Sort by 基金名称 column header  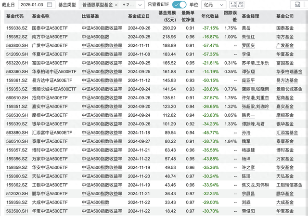(40, 16)
